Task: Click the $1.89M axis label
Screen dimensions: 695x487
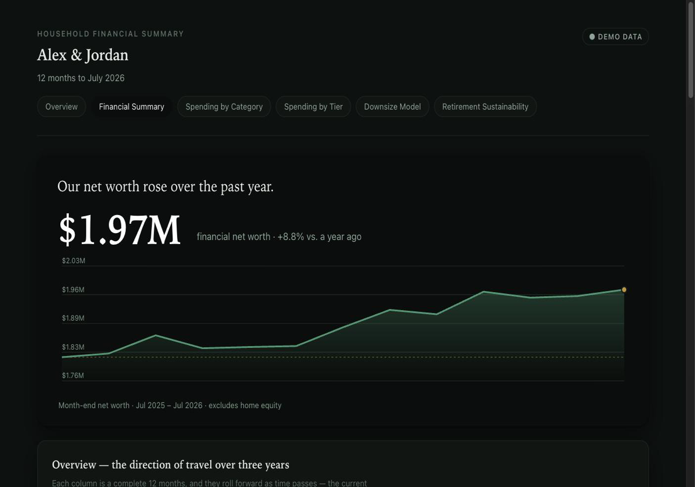Action: (x=74, y=318)
